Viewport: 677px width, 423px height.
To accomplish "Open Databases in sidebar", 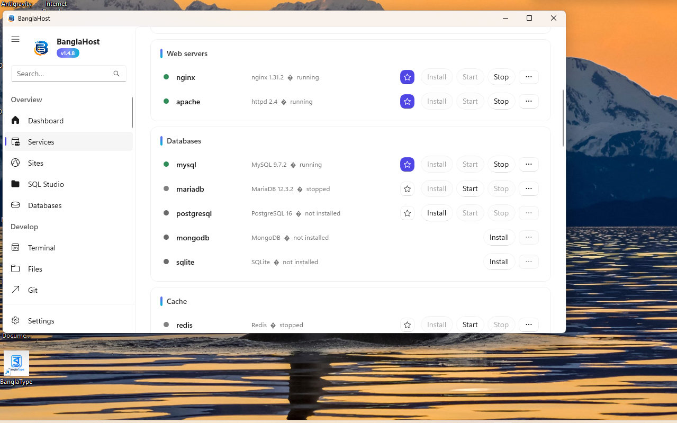I will [x=69, y=205].
